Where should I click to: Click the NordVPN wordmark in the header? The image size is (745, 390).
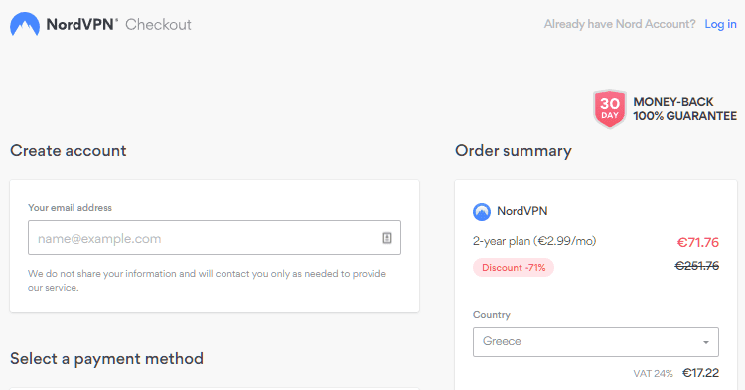(x=81, y=24)
